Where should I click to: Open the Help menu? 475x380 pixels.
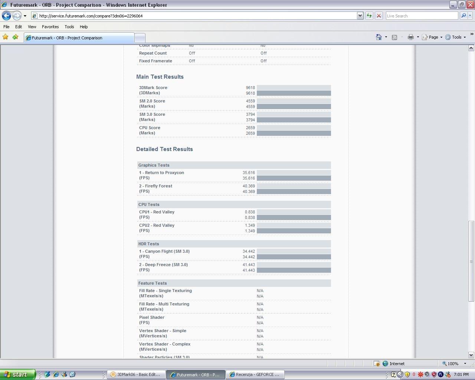pos(83,27)
